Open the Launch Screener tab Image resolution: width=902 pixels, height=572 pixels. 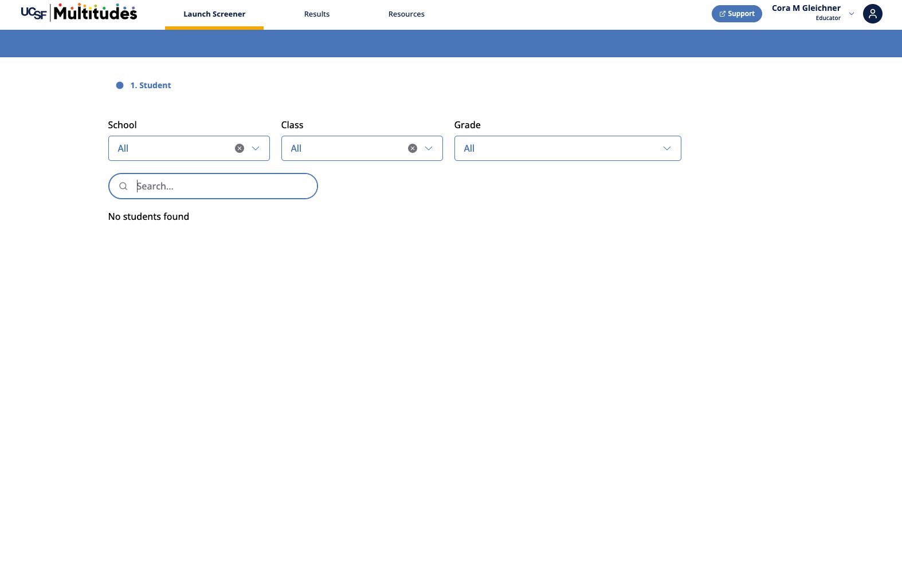pos(214,14)
